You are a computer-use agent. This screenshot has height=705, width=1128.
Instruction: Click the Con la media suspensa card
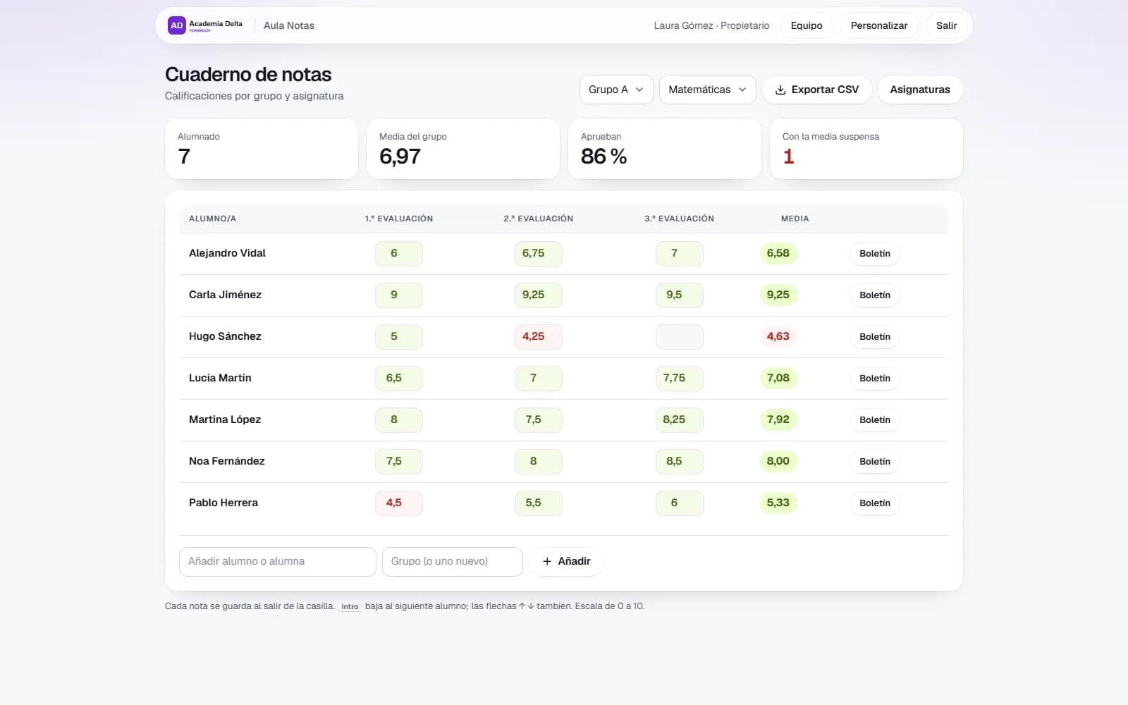pos(866,149)
